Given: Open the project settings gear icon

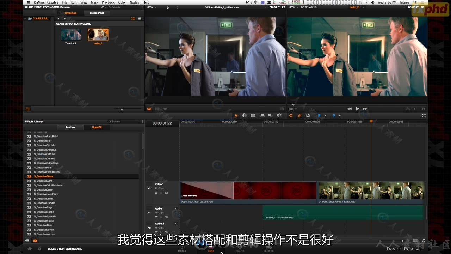Looking at the screenshot, I should pyautogui.click(x=39, y=249).
